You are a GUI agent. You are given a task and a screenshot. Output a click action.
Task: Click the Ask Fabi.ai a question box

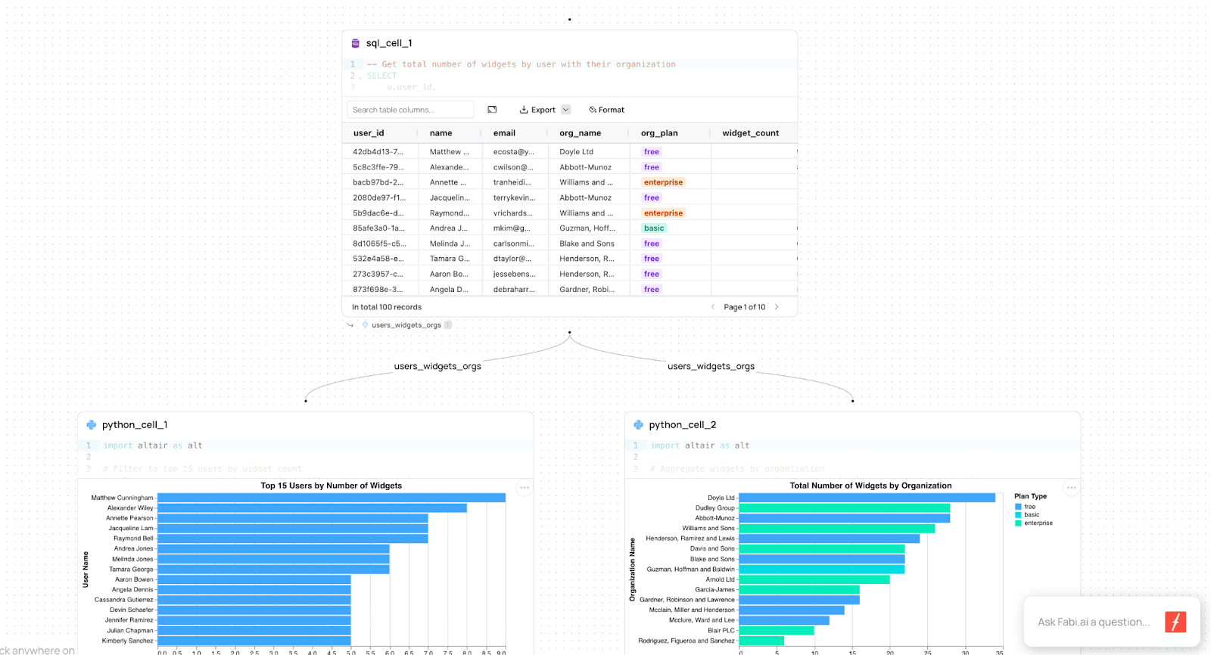[1093, 622]
